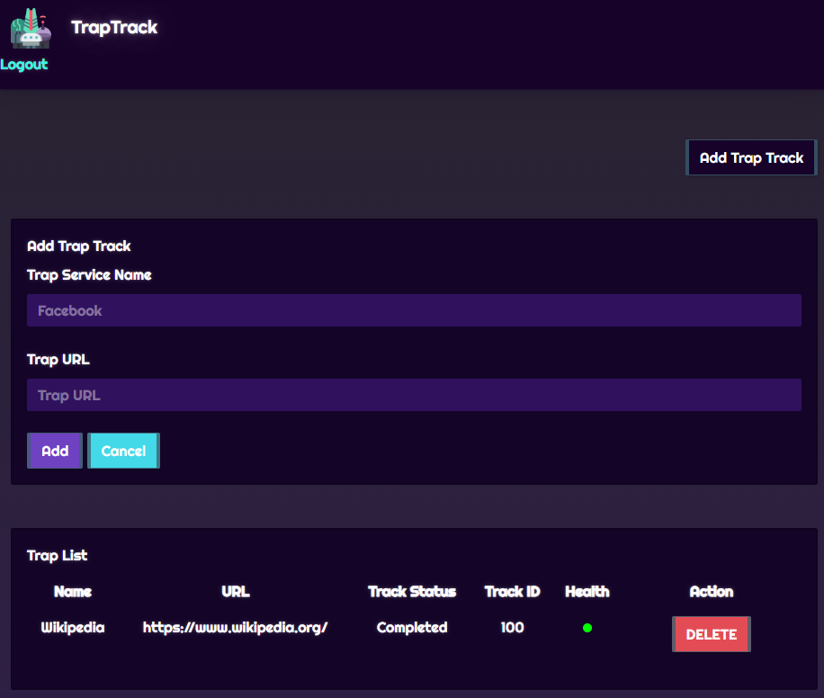
Task: Delete the Wikipedia trap entry
Action: (x=711, y=634)
